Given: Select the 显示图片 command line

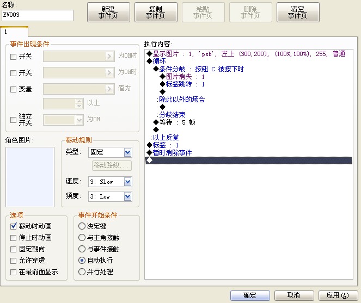Looking at the screenshot, I should click(249, 54).
